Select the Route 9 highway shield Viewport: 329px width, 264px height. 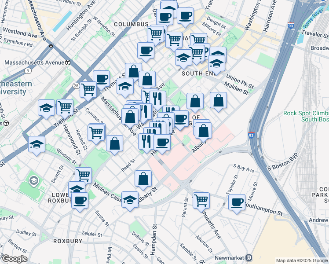click(28, 70)
